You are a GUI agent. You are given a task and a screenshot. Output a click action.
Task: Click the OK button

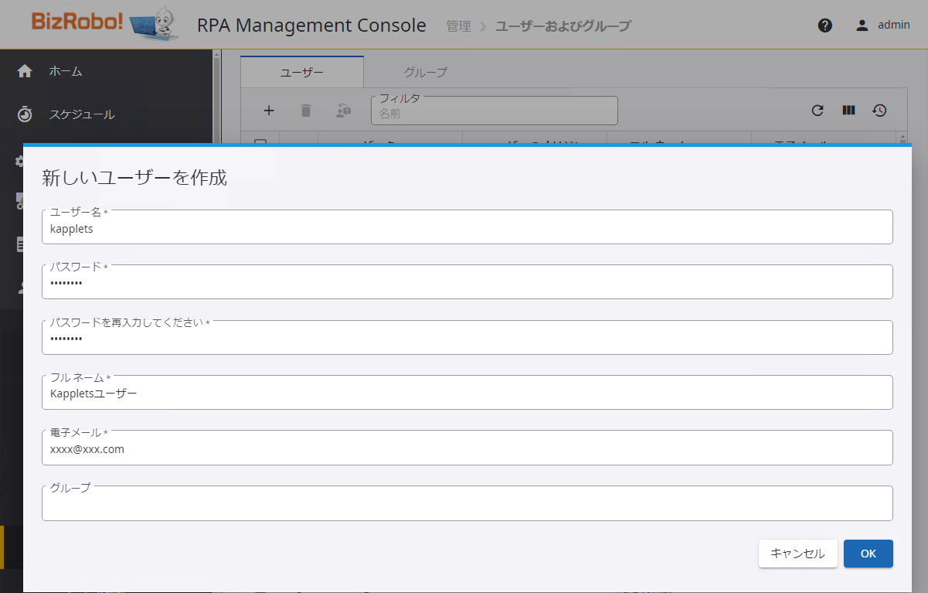[869, 554]
